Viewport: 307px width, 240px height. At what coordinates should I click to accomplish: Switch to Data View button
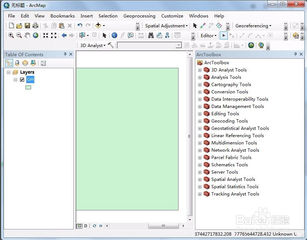[79, 226]
